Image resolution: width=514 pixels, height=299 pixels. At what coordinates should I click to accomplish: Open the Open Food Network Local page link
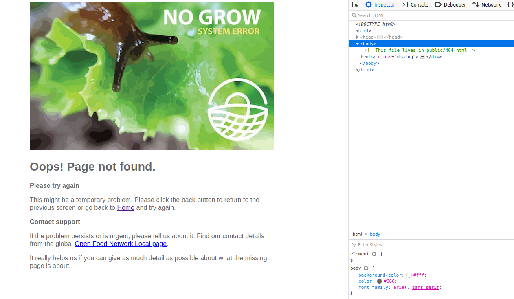pyautogui.click(x=121, y=244)
